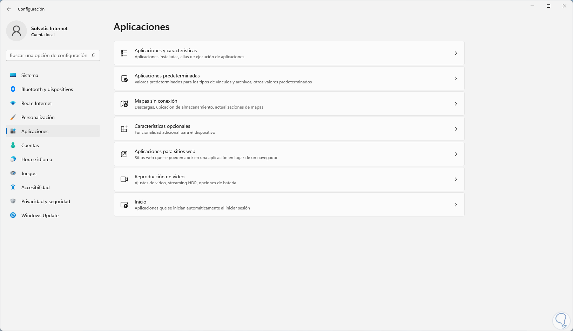
Task: Click the Windows Update refresh icon
Action: 13,215
